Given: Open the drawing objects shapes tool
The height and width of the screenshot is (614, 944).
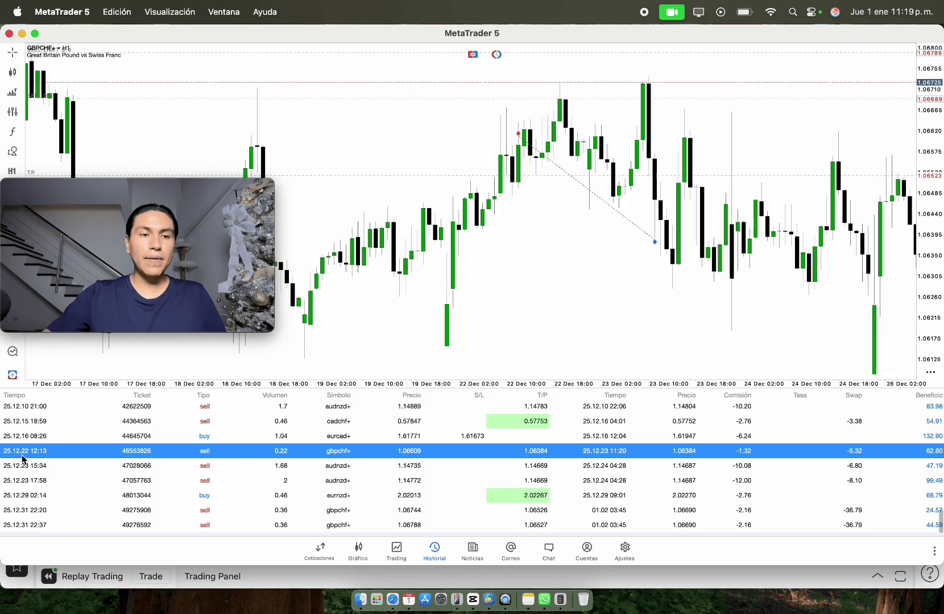Looking at the screenshot, I should pos(13,151).
